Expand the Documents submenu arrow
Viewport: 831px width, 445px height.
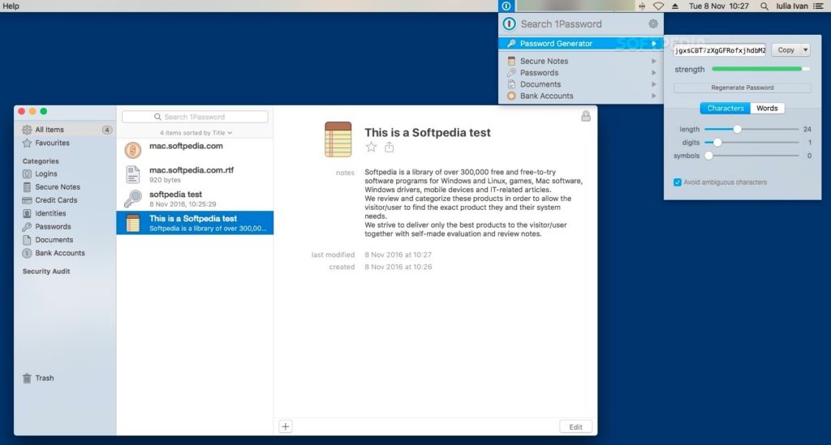pos(654,84)
